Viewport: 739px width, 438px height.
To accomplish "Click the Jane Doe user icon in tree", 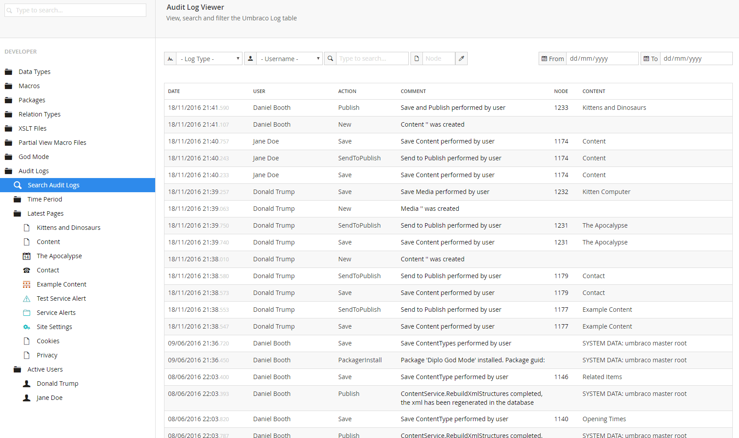I will pos(27,398).
